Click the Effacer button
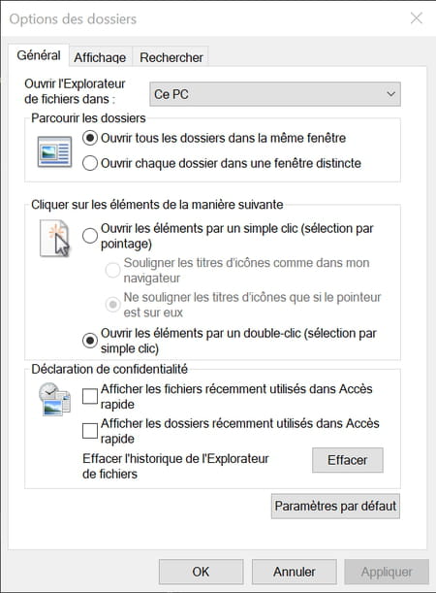436x593 pixels. tap(347, 460)
